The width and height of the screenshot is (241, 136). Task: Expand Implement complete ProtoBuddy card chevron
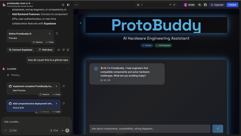pos(57,86)
